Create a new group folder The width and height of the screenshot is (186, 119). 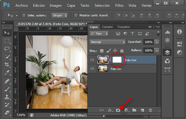point(134,110)
